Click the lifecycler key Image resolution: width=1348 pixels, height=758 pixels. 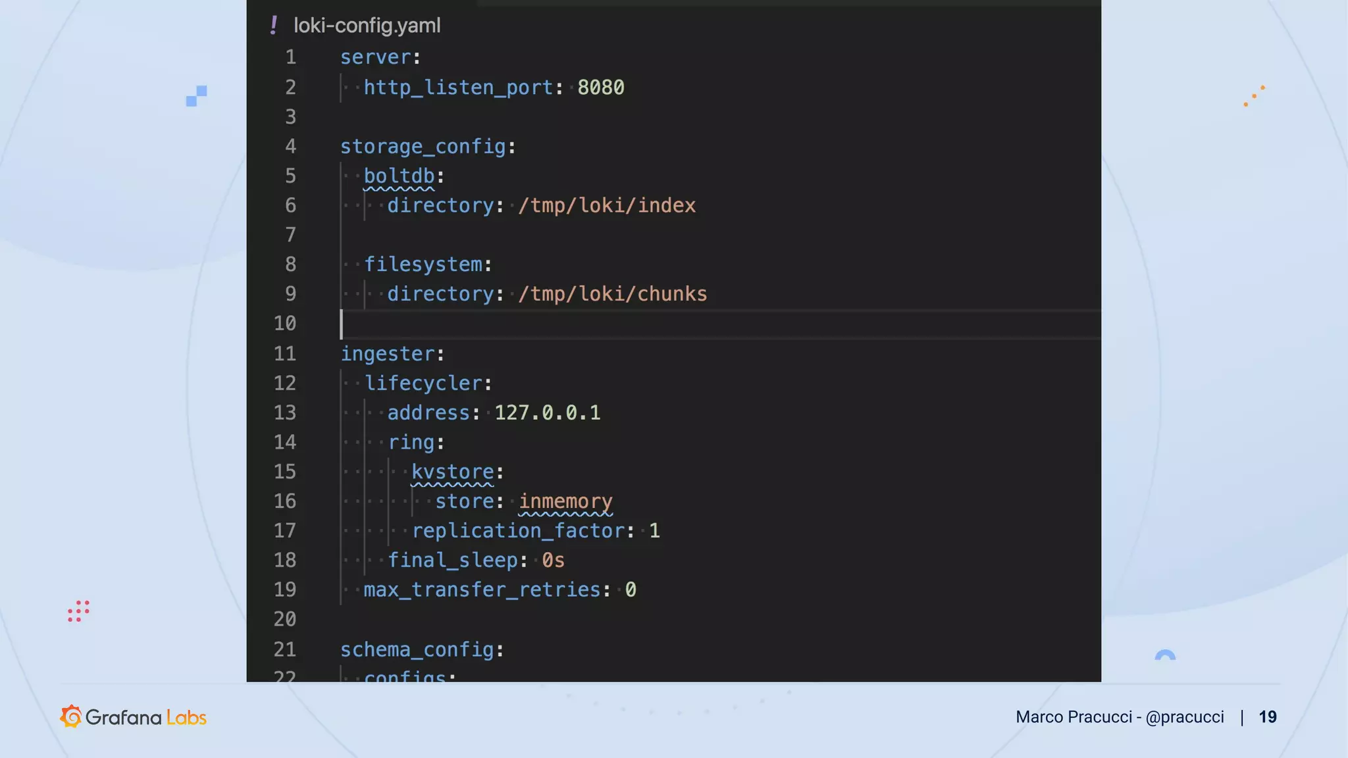pyautogui.click(x=423, y=384)
